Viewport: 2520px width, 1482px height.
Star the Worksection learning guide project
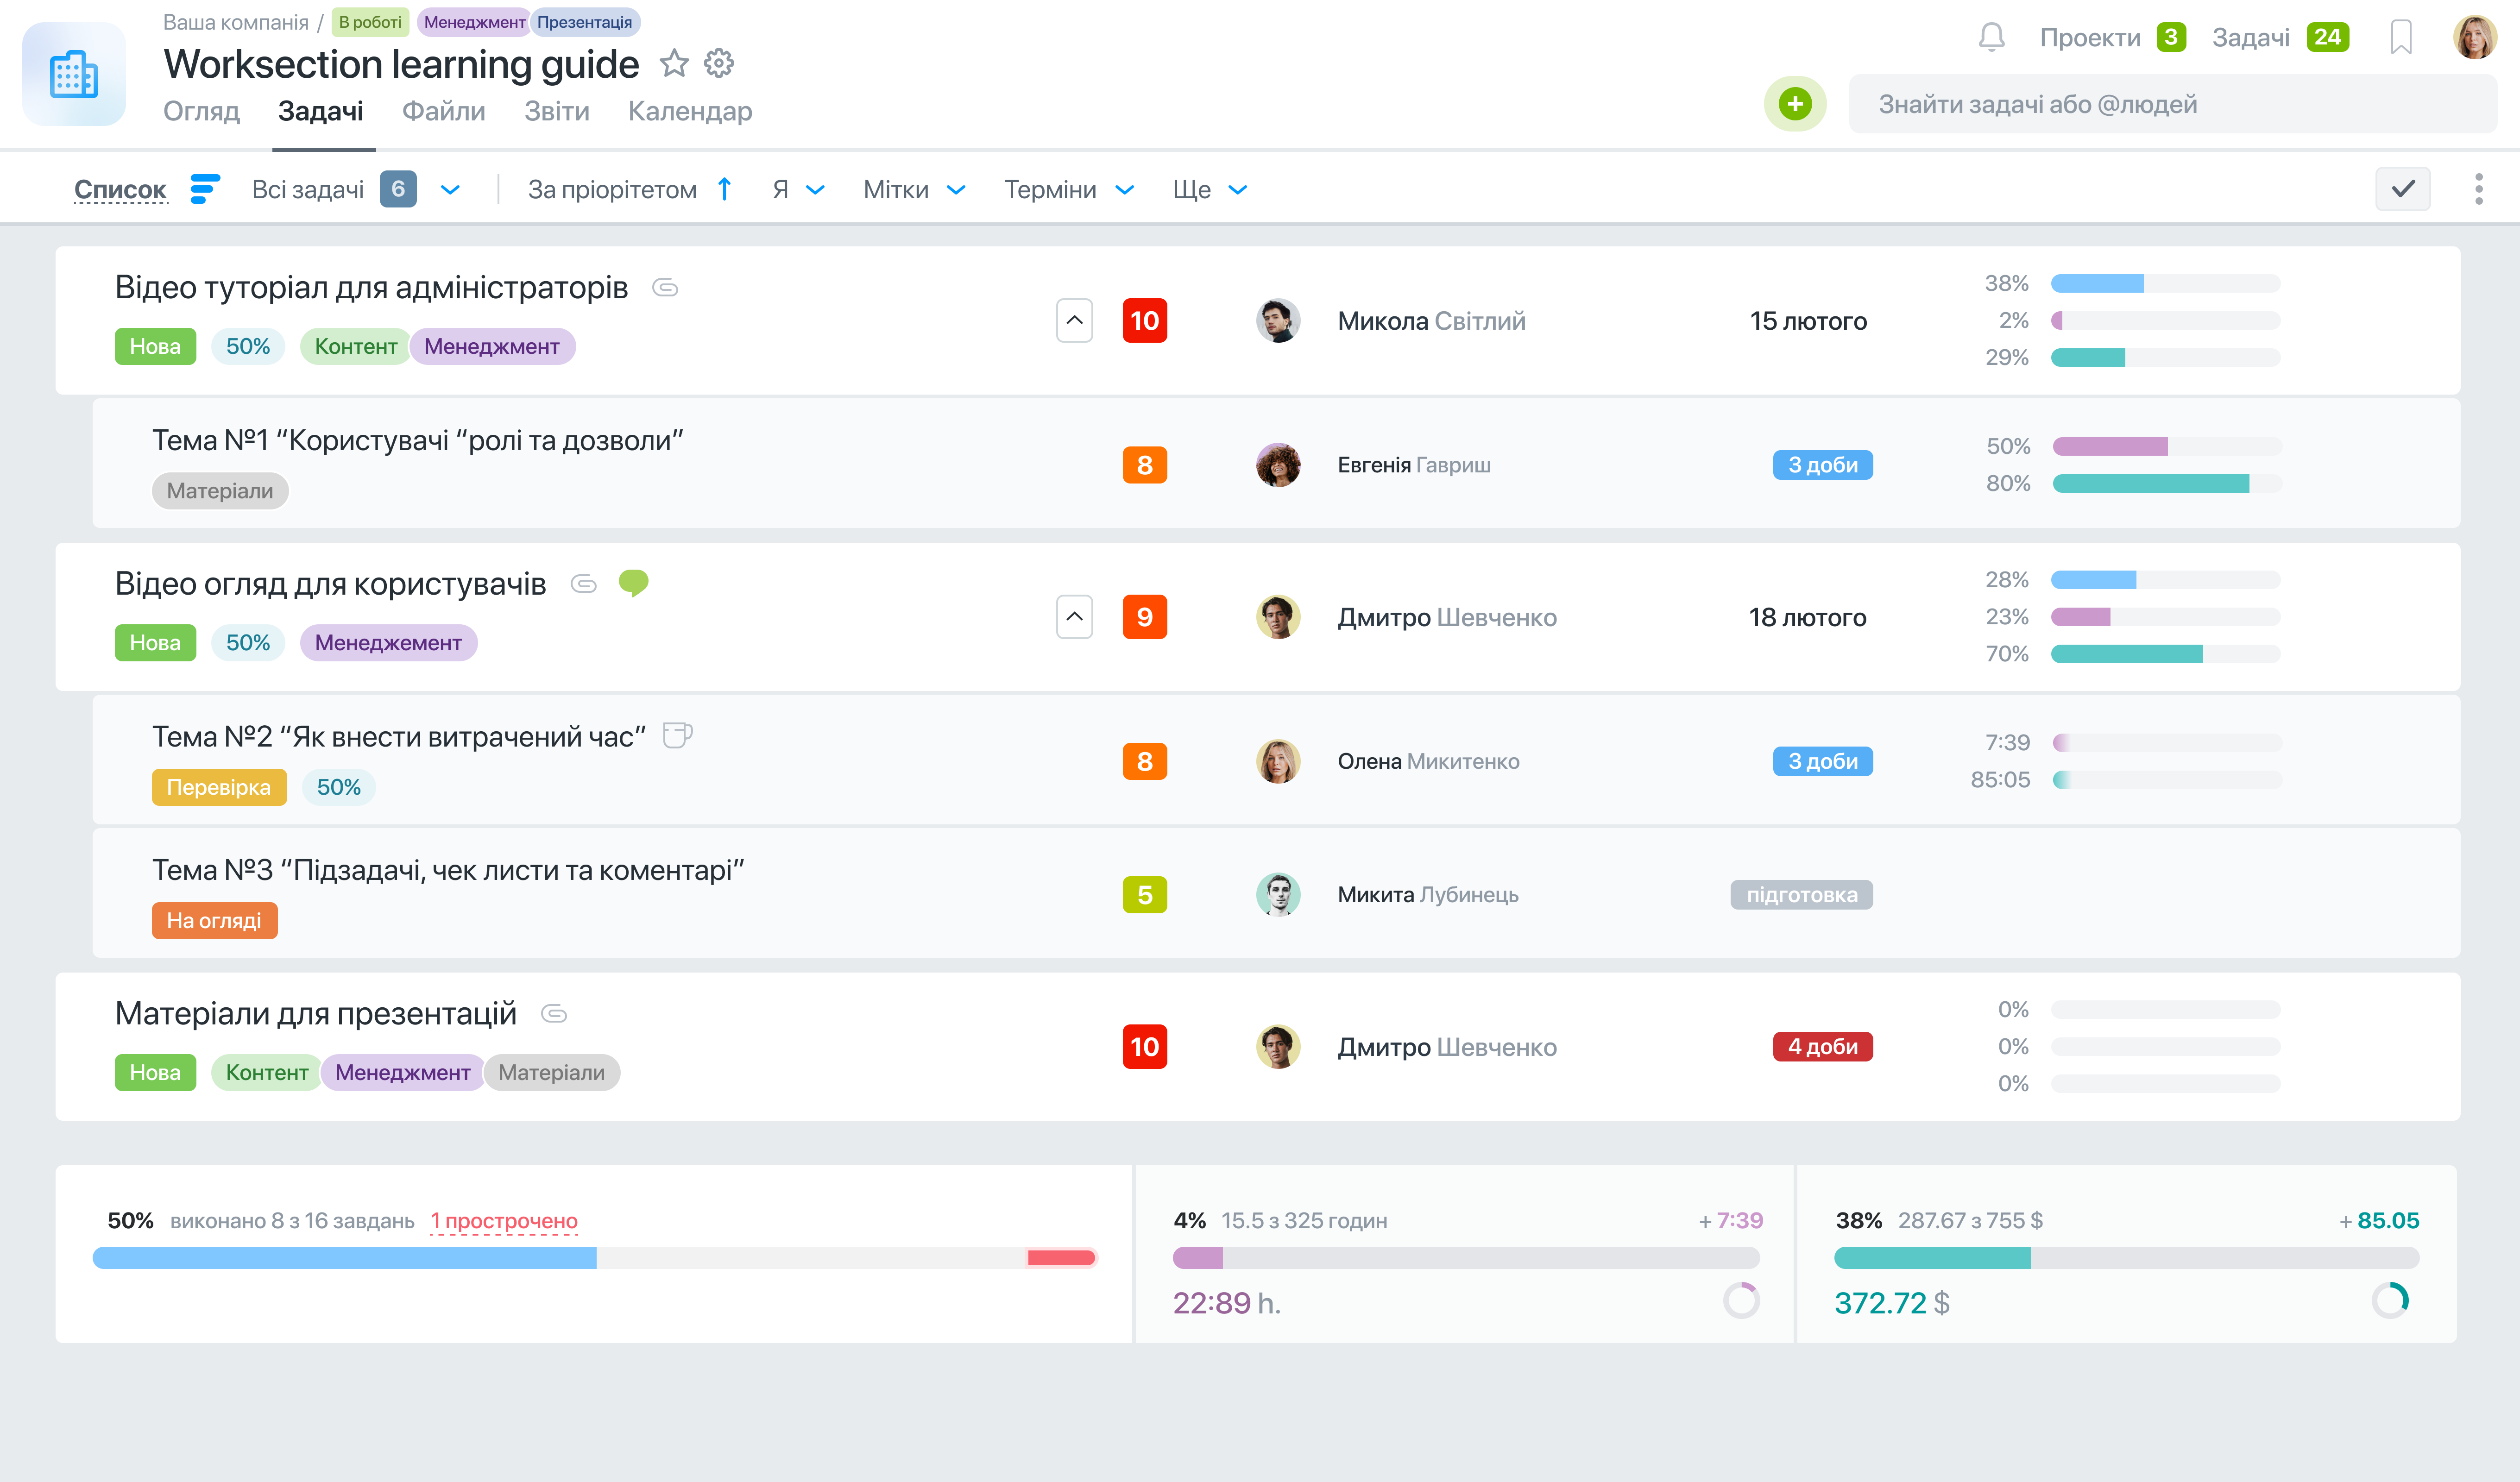(674, 64)
